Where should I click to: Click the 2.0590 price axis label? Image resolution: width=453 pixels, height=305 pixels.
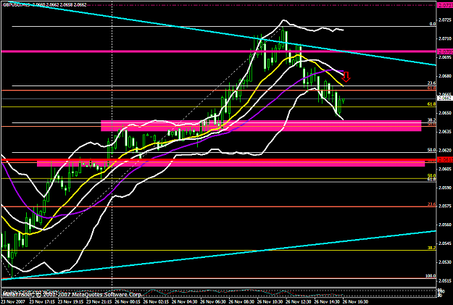point(445,188)
